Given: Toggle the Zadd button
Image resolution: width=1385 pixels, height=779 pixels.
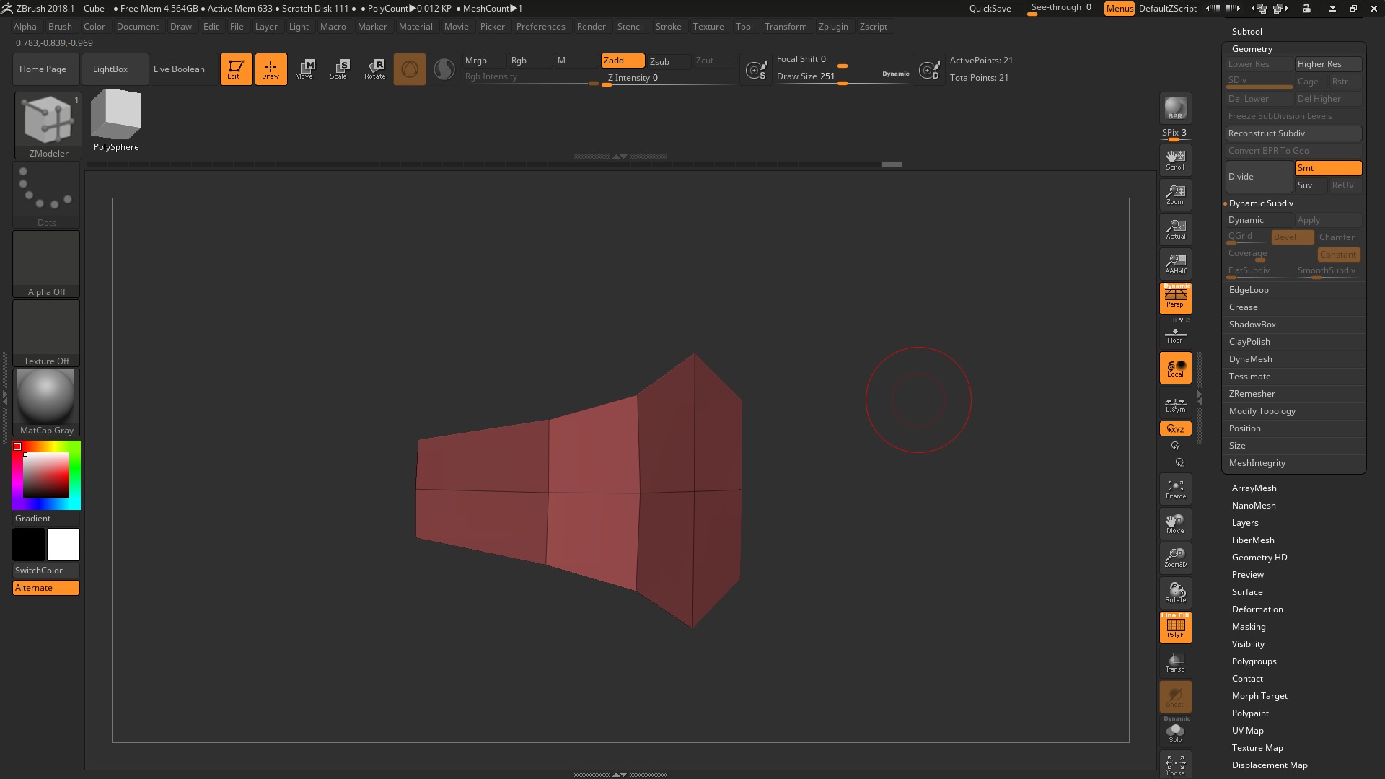Looking at the screenshot, I should pos(623,61).
